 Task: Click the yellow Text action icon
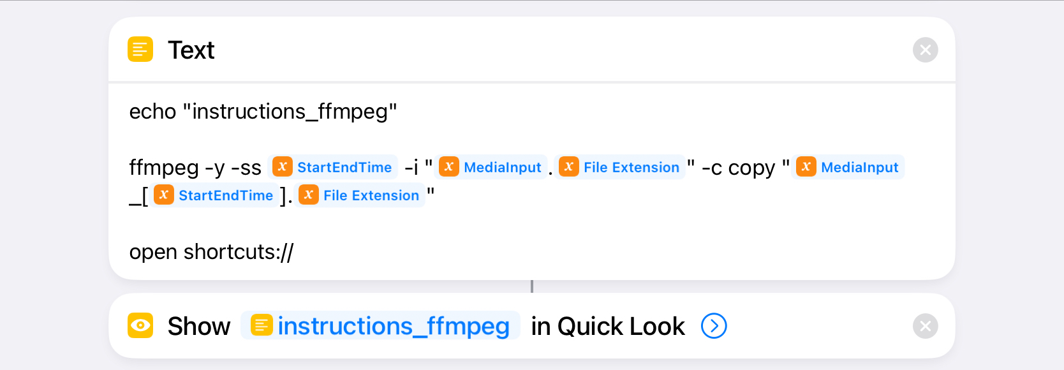click(140, 49)
